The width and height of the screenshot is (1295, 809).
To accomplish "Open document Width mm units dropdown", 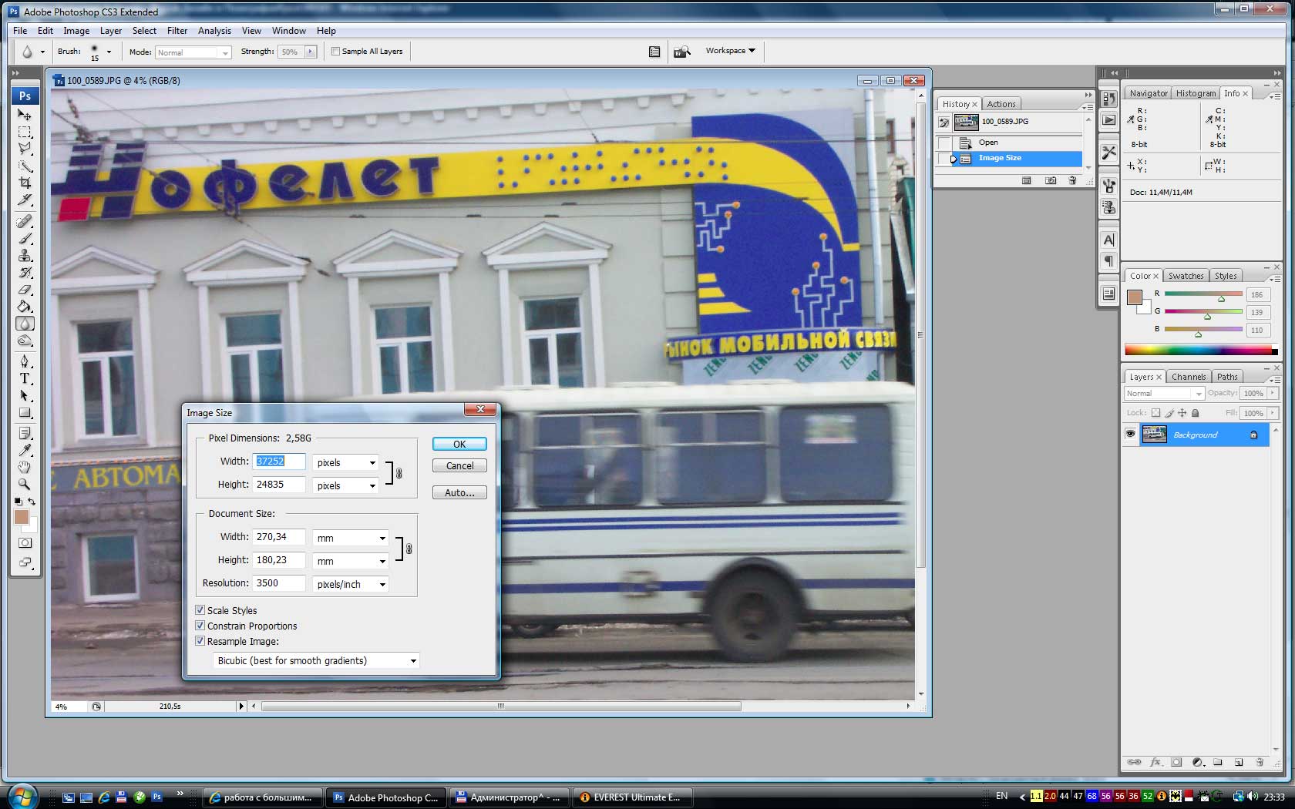I will (x=350, y=538).
